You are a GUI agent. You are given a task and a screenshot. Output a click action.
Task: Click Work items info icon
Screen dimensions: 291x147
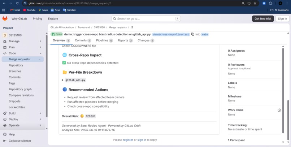pos(279,110)
